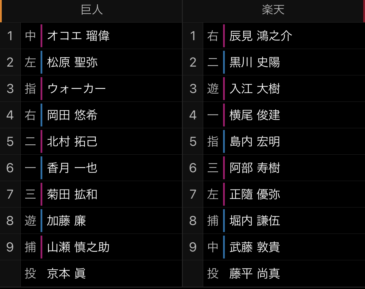Open player 香月 一也
Image resolution: width=365 pixels, height=289 pixels.
[72, 168]
